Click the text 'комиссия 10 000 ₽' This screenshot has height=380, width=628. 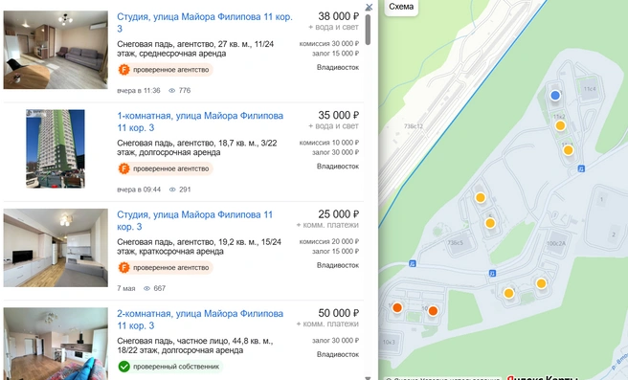pyautogui.click(x=329, y=143)
